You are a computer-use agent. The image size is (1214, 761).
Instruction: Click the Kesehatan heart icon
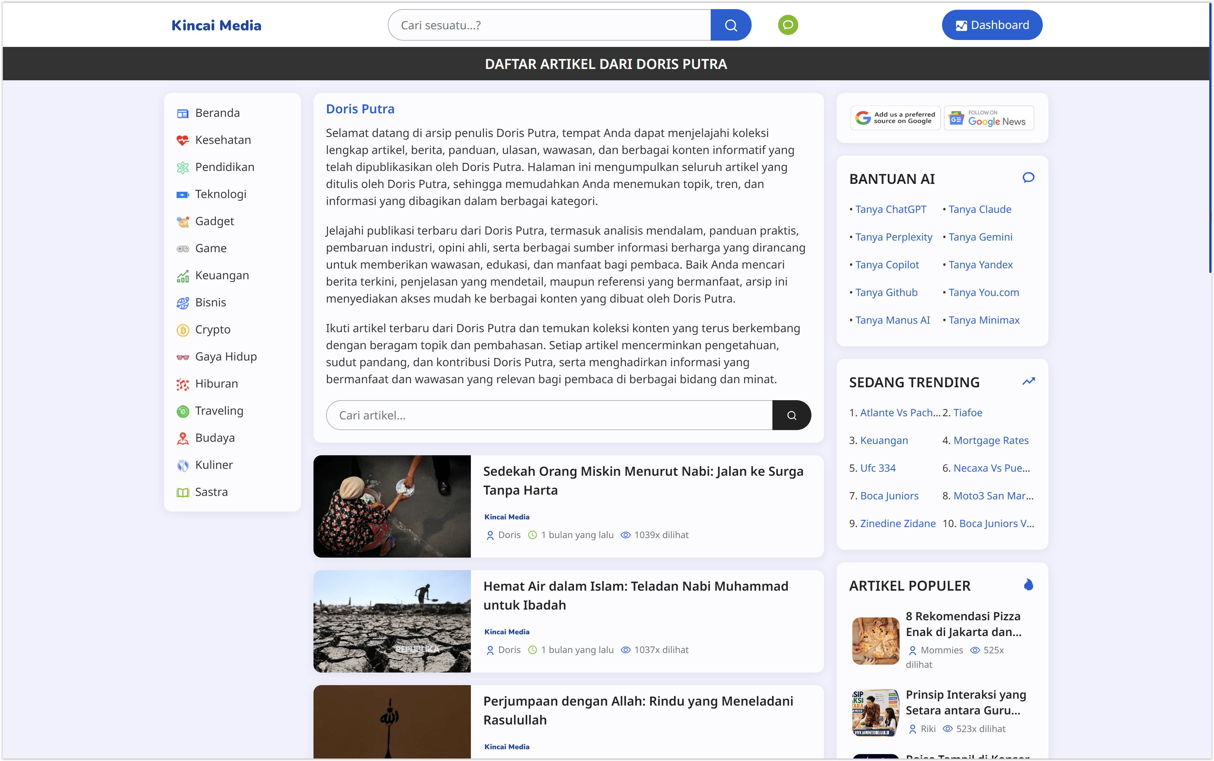click(x=183, y=140)
